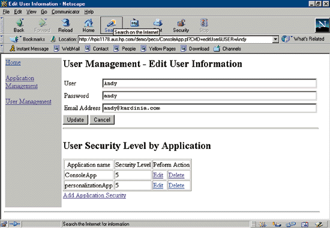Open WebMail from the personal toolbar

pyautogui.click(x=67, y=48)
